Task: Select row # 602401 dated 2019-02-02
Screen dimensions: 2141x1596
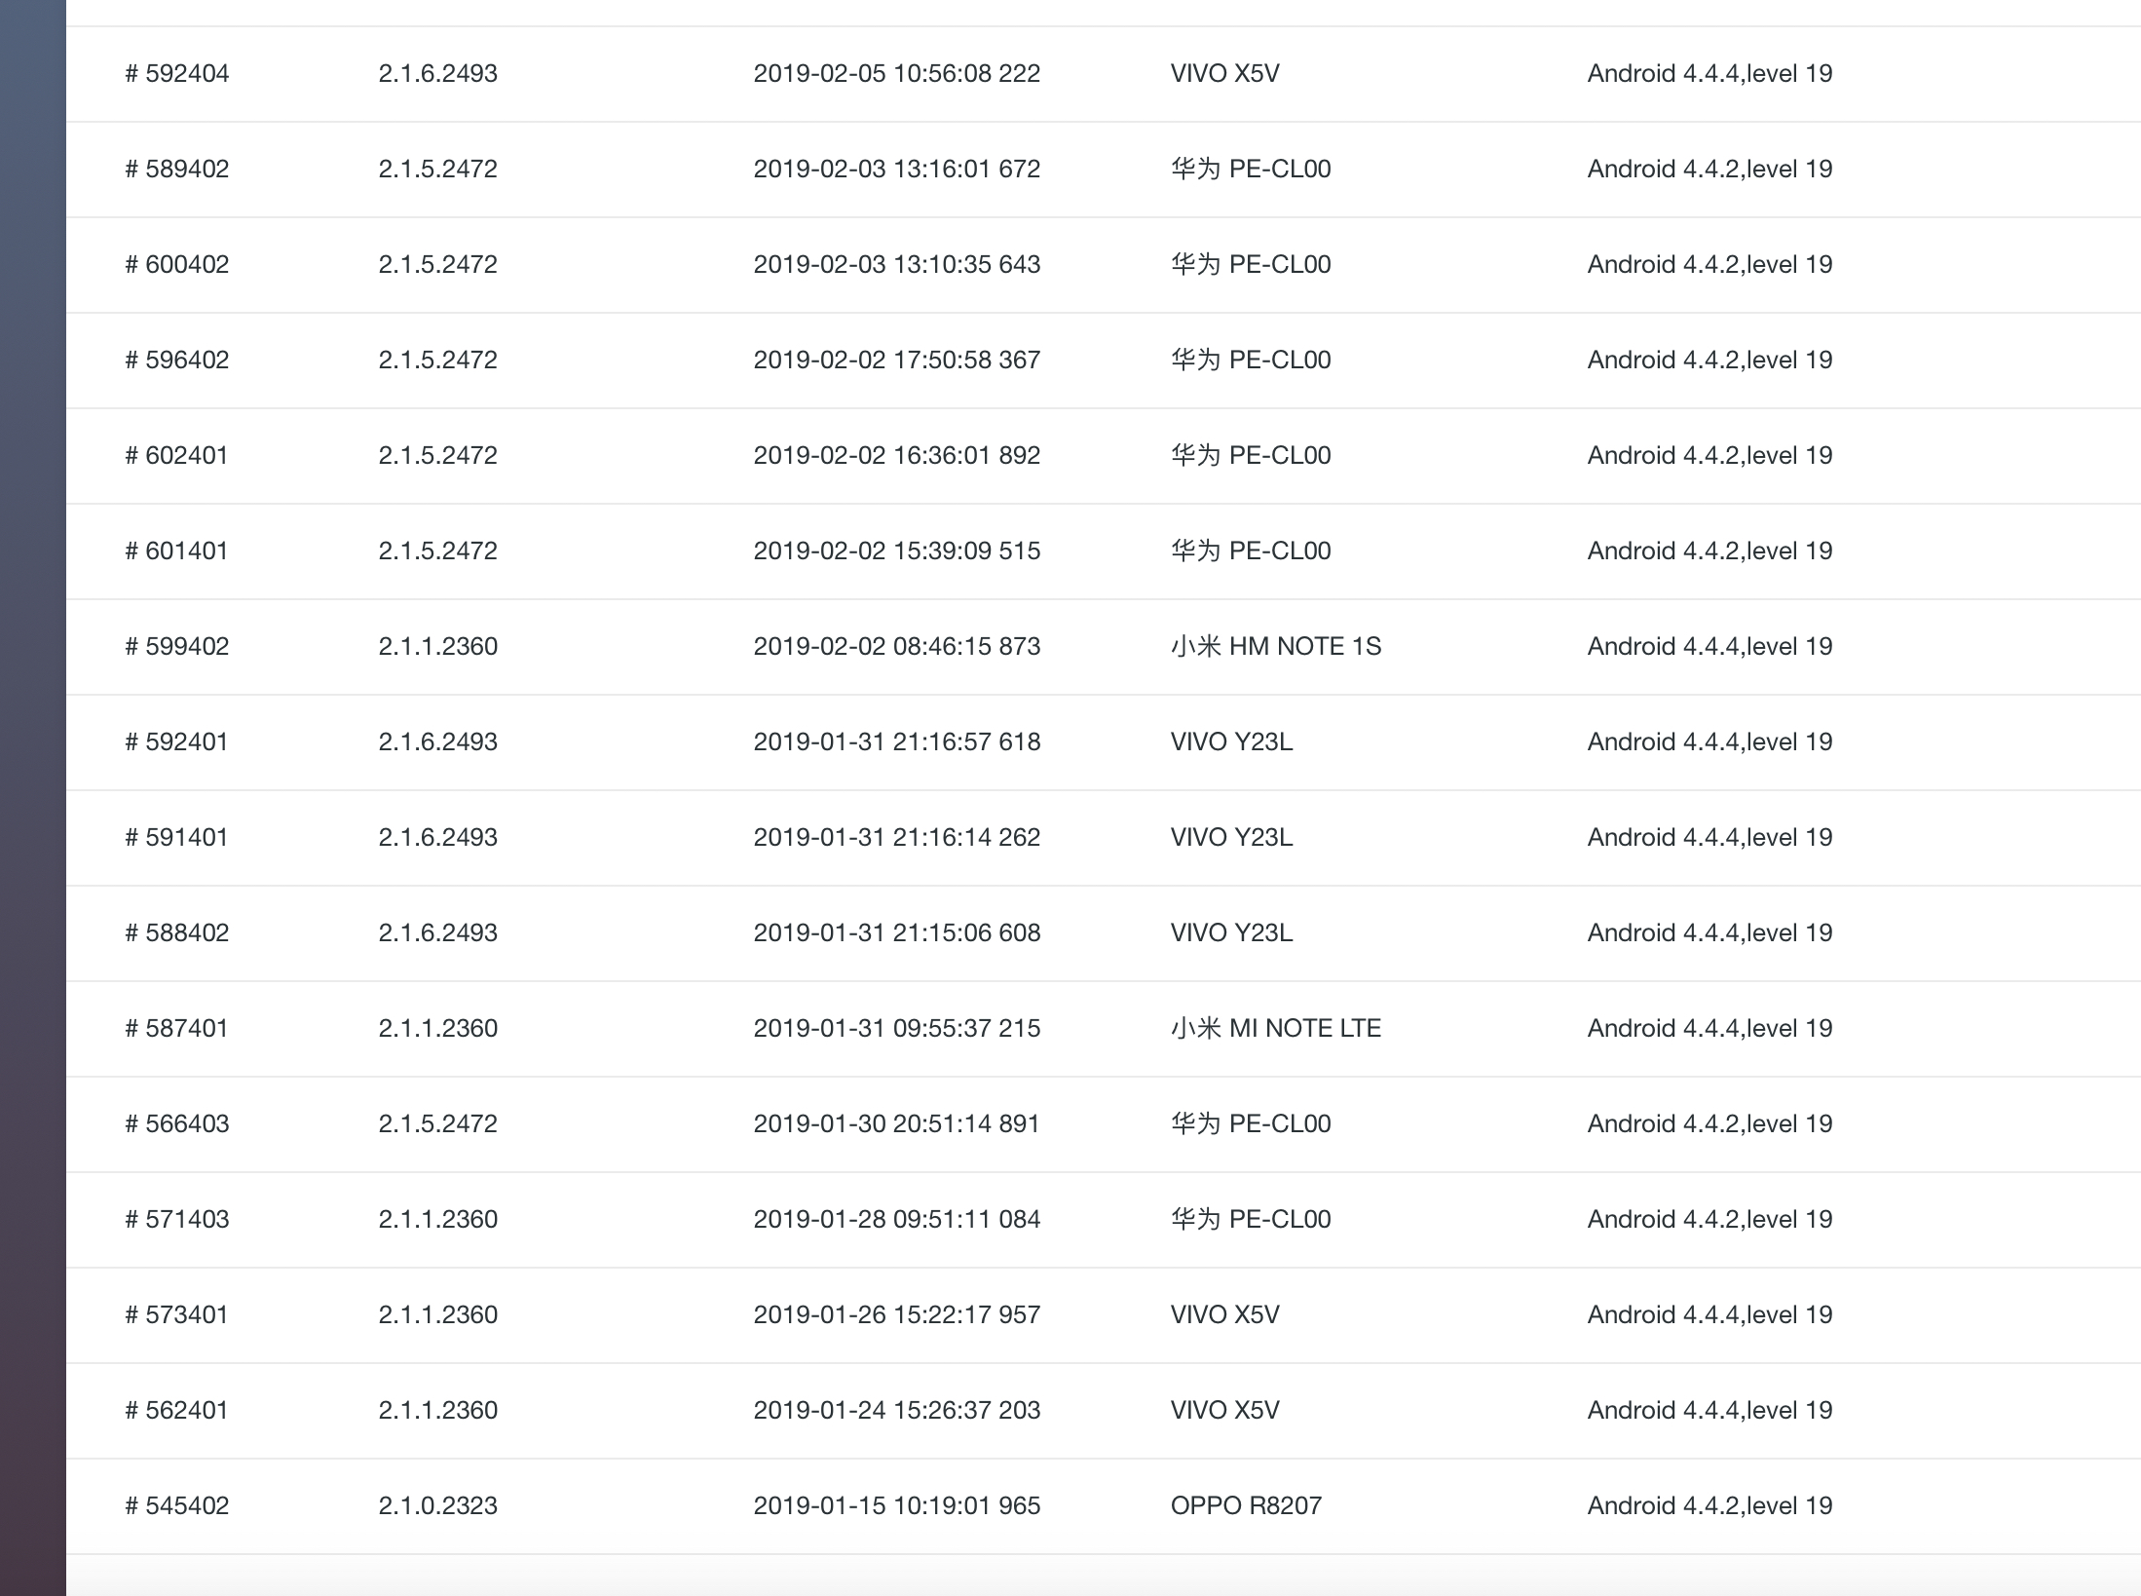Action: (175, 455)
